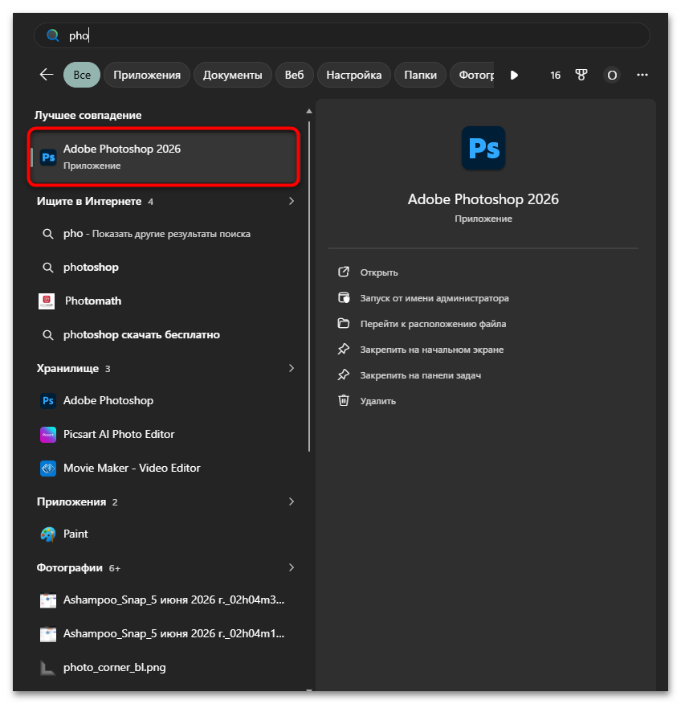Click the Фотографии section header
Viewport: 681px width, 704px height.
70,568
